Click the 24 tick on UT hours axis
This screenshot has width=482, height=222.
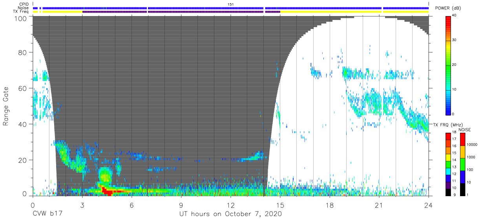(x=428, y=204)
